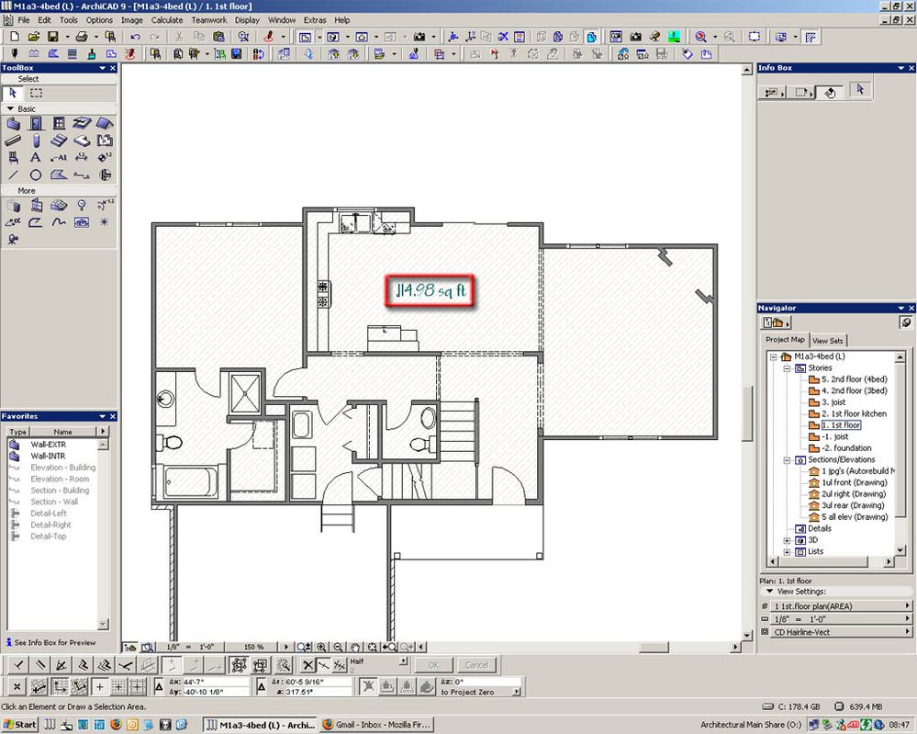Screen dimensions: 917x734
Task: Toggle the See Info Box for Preview checkbox
Action: click(x=7, y=642)
